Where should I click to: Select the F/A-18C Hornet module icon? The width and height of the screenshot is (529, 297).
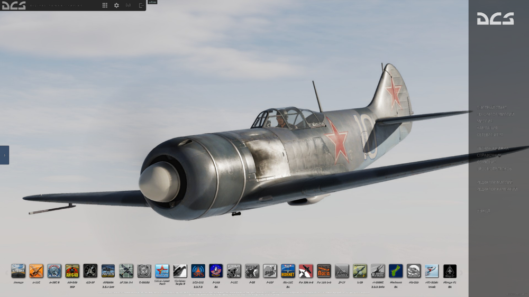coord(288,271)
